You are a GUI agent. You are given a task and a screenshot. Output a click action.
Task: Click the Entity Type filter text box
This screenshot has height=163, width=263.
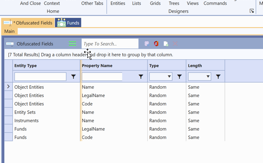(x=40, y=76)
